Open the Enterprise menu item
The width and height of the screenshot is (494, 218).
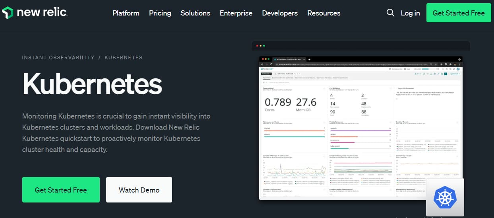236,13
